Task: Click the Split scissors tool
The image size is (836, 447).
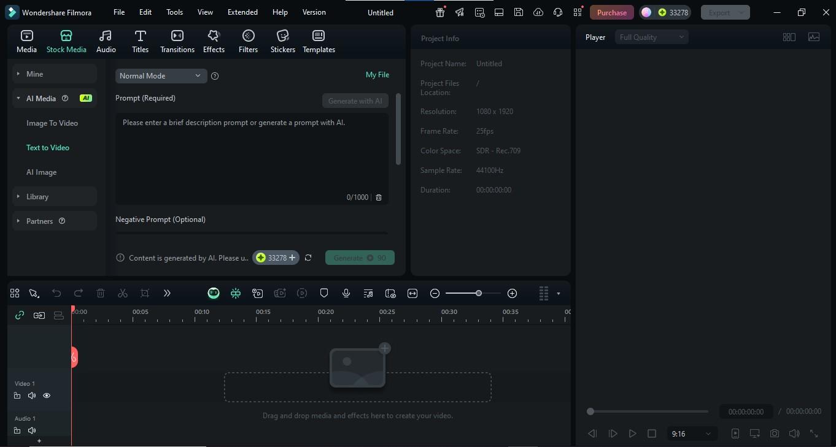Action: click(123, 293)
